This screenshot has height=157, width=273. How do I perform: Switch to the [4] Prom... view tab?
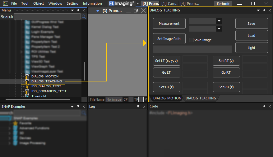point(190,4)
